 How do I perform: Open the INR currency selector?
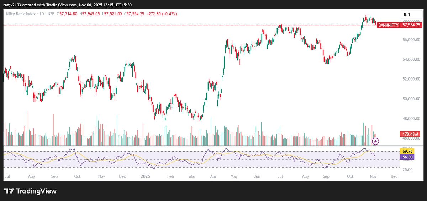pos(407,15)
